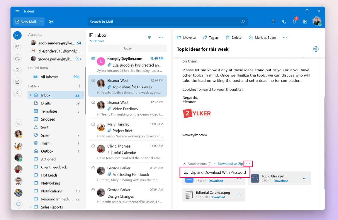Image resolution: width=338 pixels, height=220 pixels.
Task: Open the chat module in left rail
Action: click(18, 47)
